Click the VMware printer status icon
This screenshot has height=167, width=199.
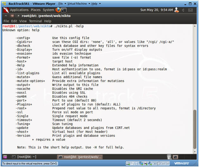pos(145,164)
